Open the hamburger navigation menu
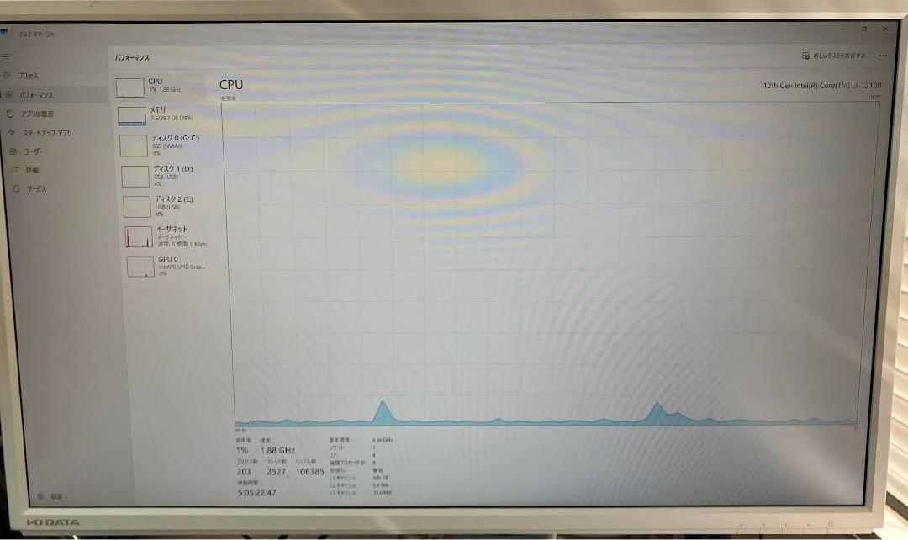This screenshot has height=540, width=908. click(5, 57)
